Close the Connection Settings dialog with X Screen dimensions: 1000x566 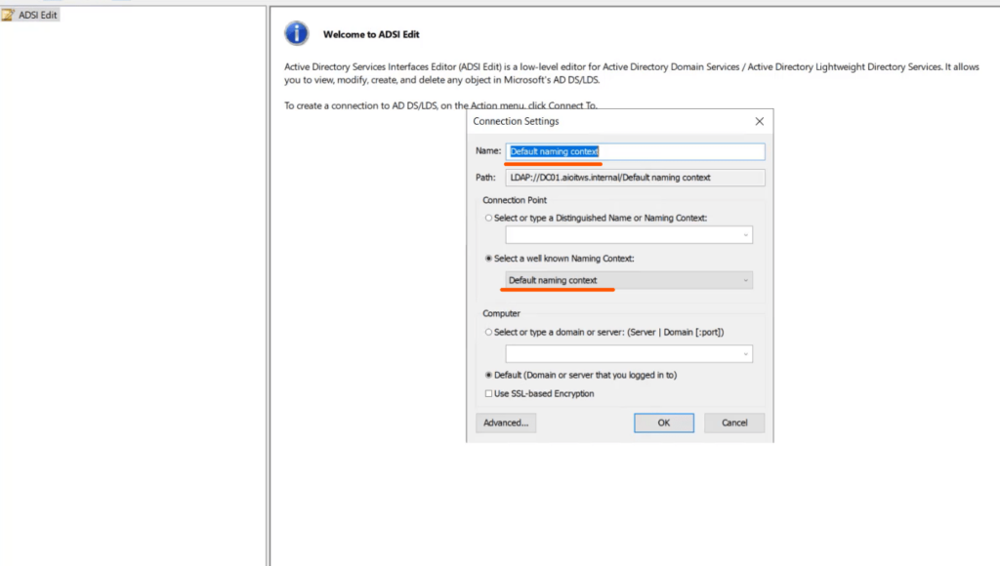pos(759,121)
